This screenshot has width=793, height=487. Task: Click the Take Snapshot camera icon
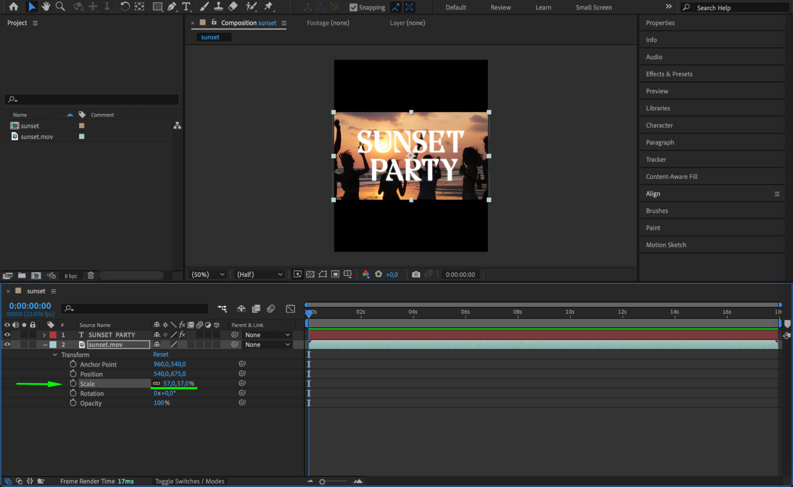415,274
